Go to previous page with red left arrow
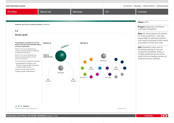The image size is (174, 123). [163, 116]
